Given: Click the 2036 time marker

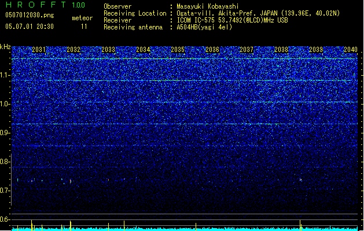Looking at the screenshot, I should (212, 50).
